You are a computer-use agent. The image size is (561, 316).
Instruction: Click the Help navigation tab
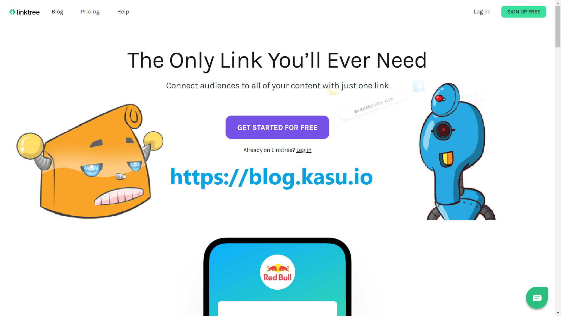click(123, 12)
